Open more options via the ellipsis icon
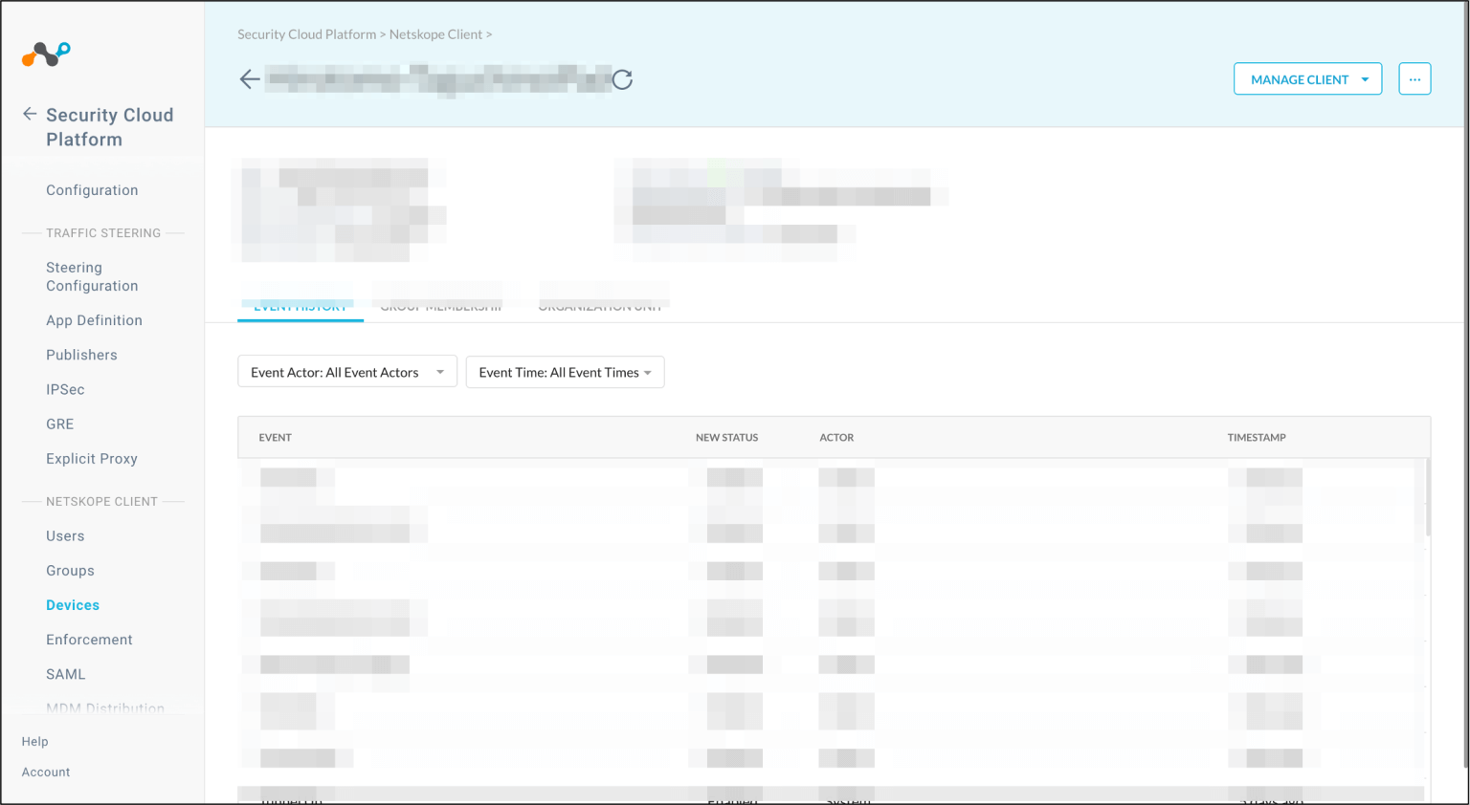This screenshot has width=1470, height=805. coord(1414,78)
